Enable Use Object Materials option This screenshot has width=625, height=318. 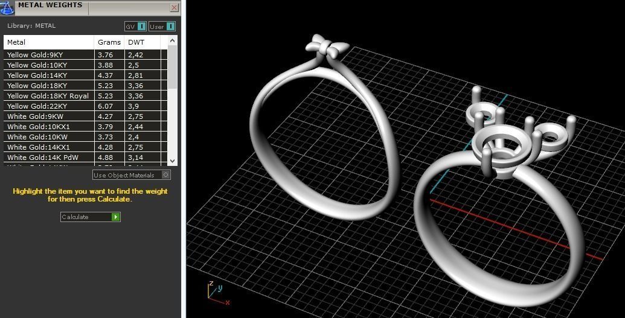(x=132, y=175)
